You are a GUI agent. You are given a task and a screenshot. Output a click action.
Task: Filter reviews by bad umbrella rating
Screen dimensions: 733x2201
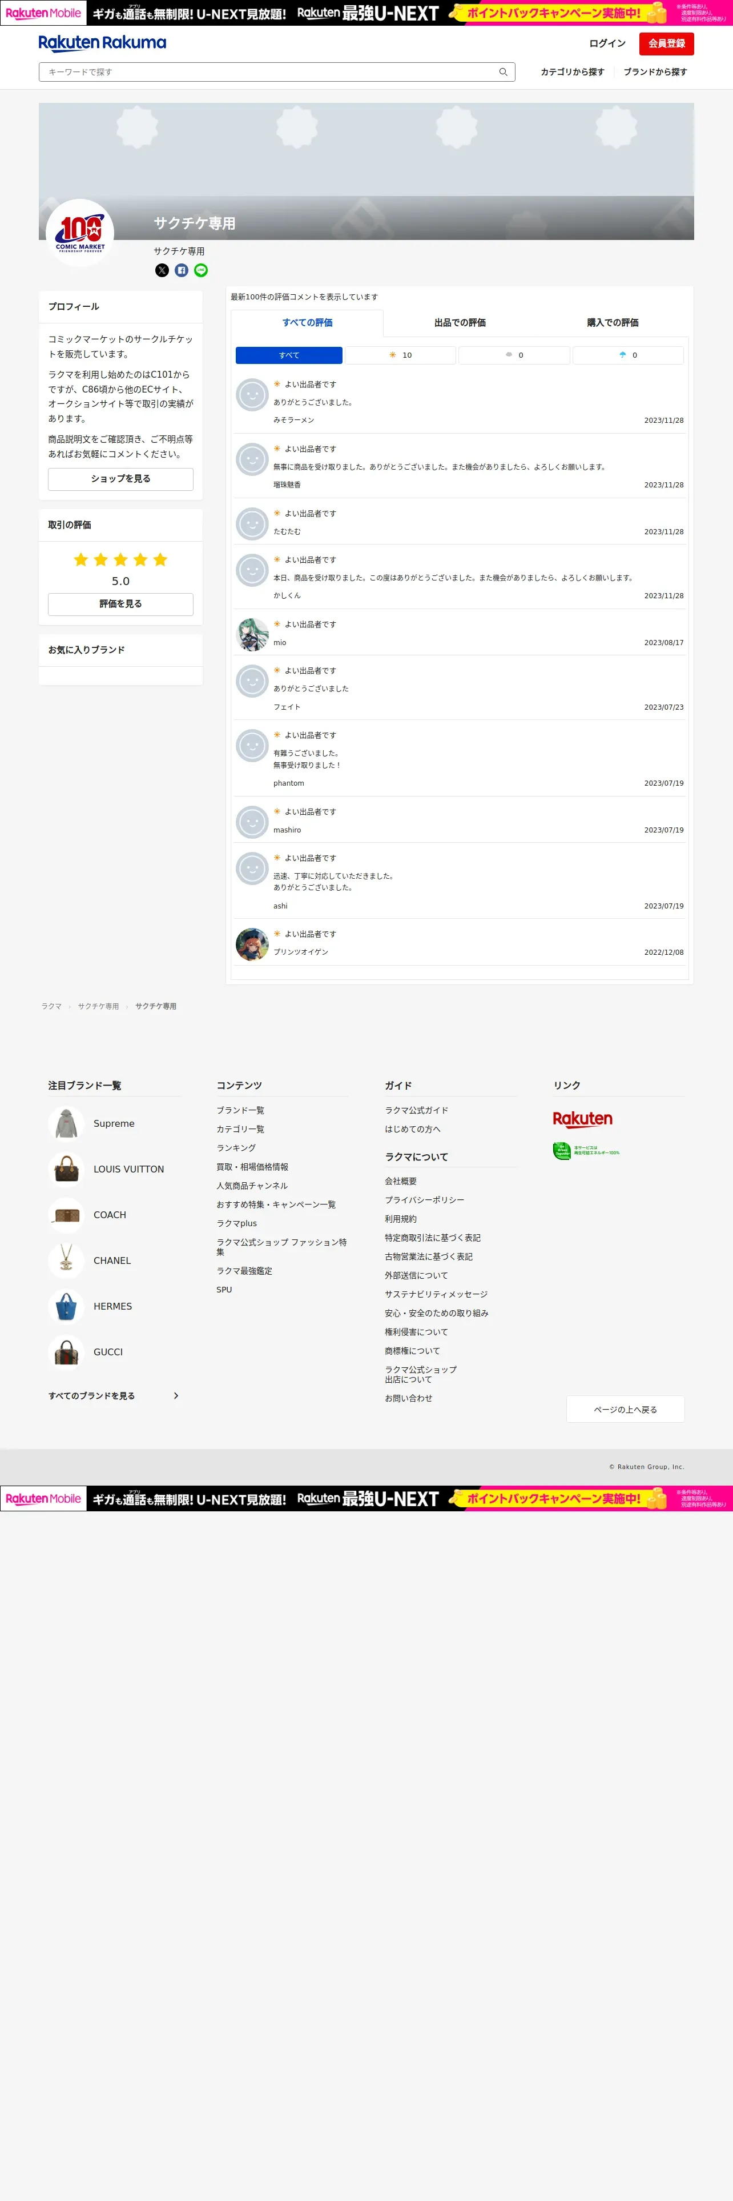(628, 355)
